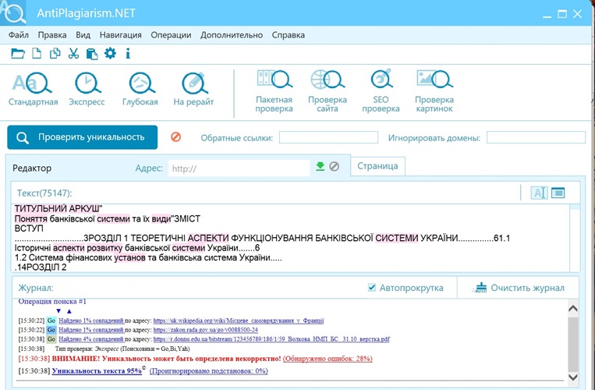
Task: Cut text with the scissors icon
Action: (73, 54)
